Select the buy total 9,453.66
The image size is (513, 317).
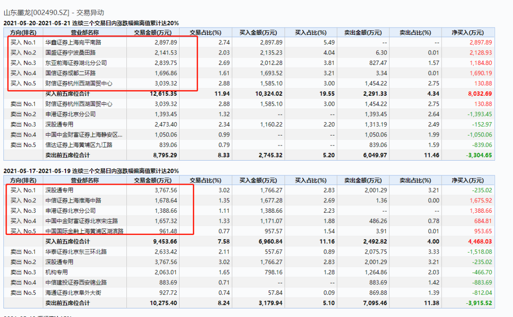click(165, 242)
